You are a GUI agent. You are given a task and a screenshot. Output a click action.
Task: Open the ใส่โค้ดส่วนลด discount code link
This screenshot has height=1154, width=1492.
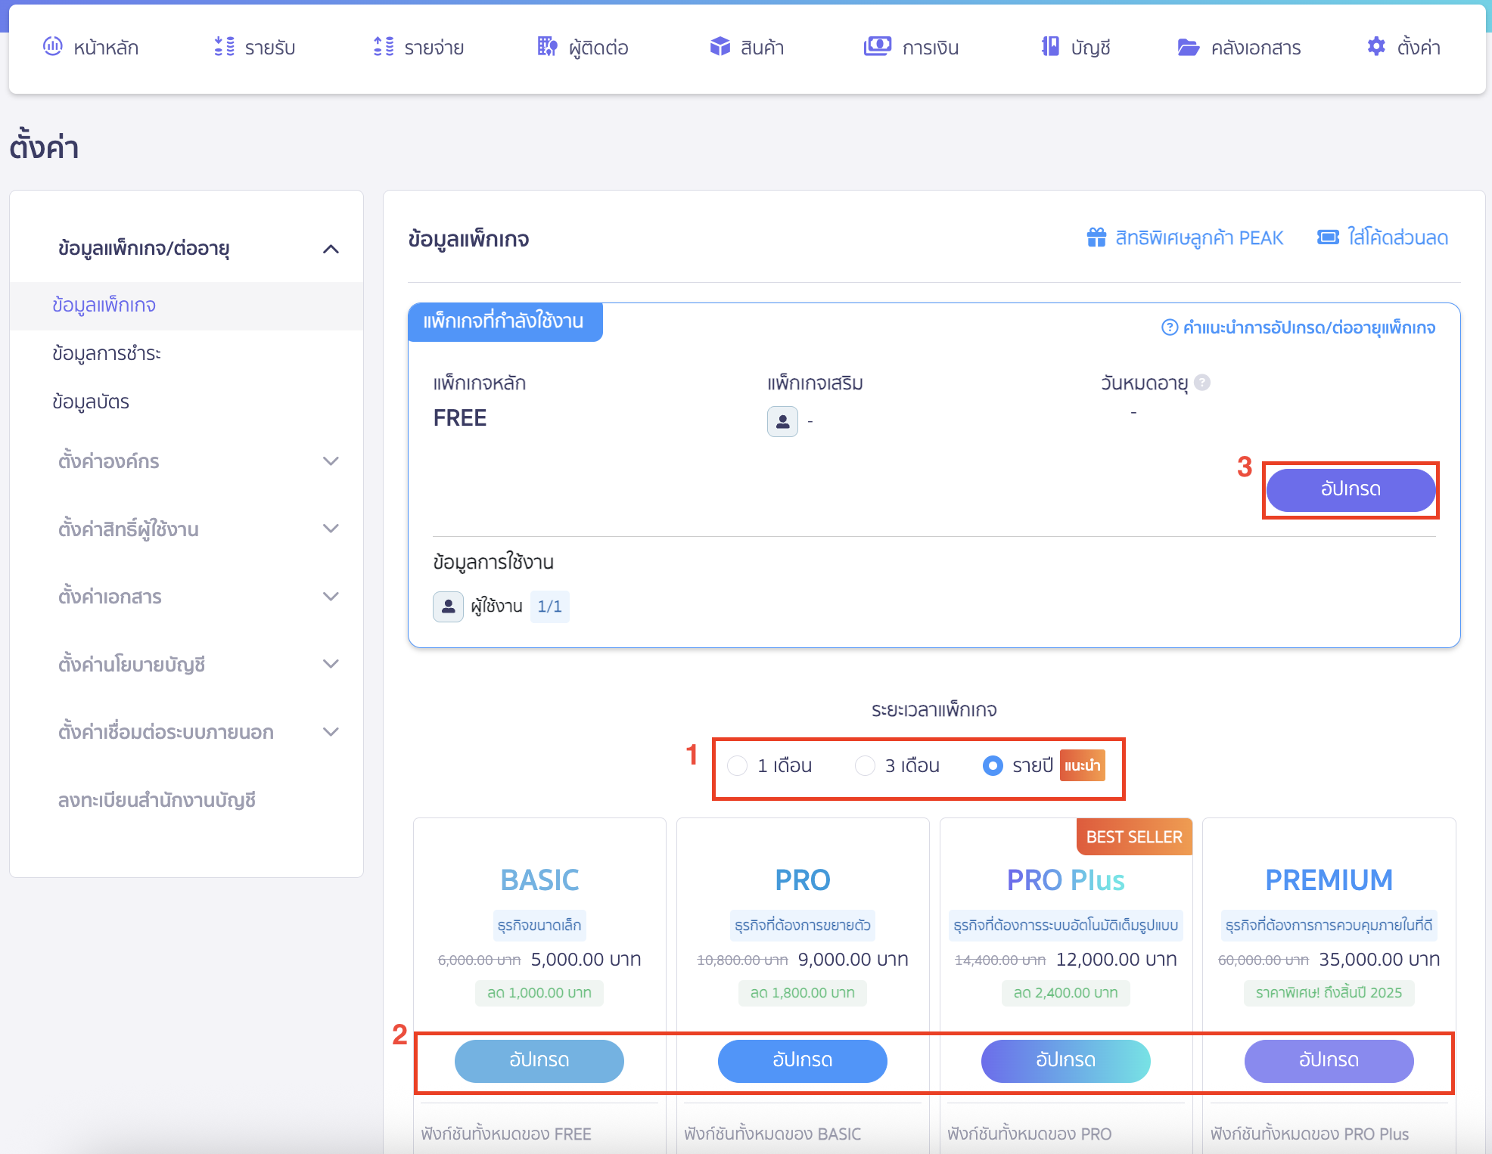tap(1383, 237)
